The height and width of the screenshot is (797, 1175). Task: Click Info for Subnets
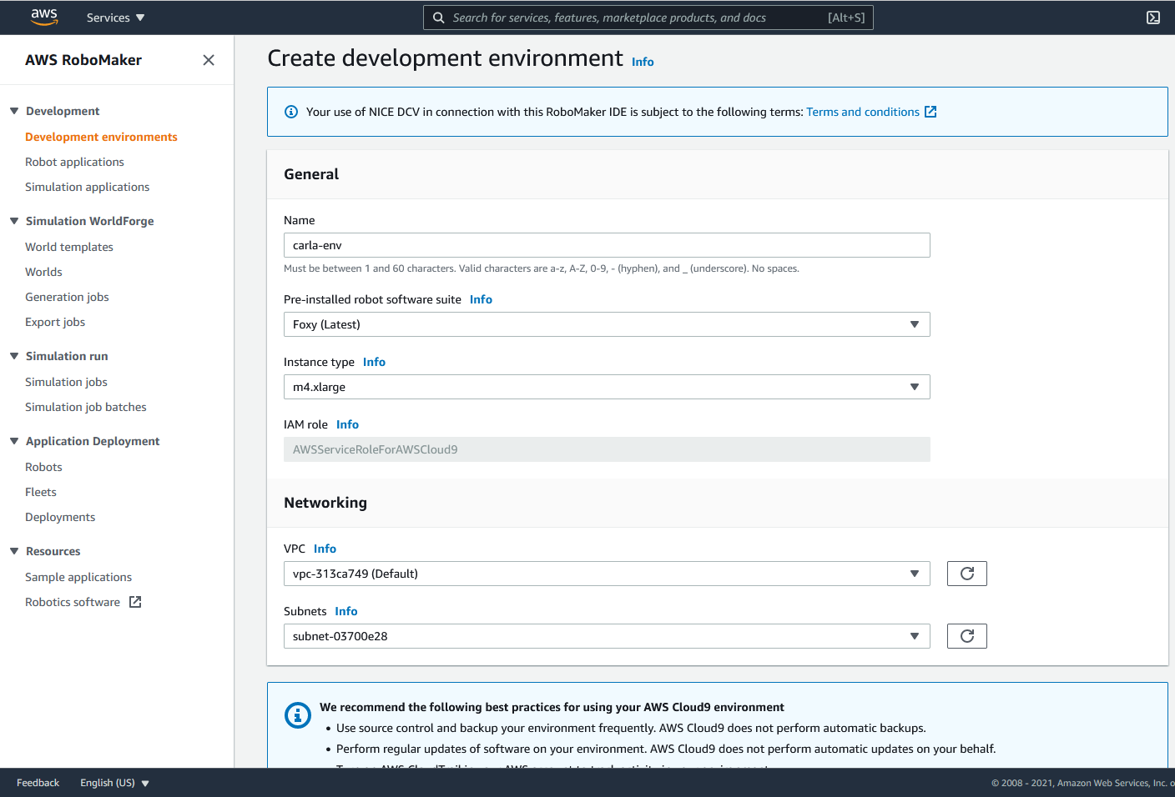point(345,611)
